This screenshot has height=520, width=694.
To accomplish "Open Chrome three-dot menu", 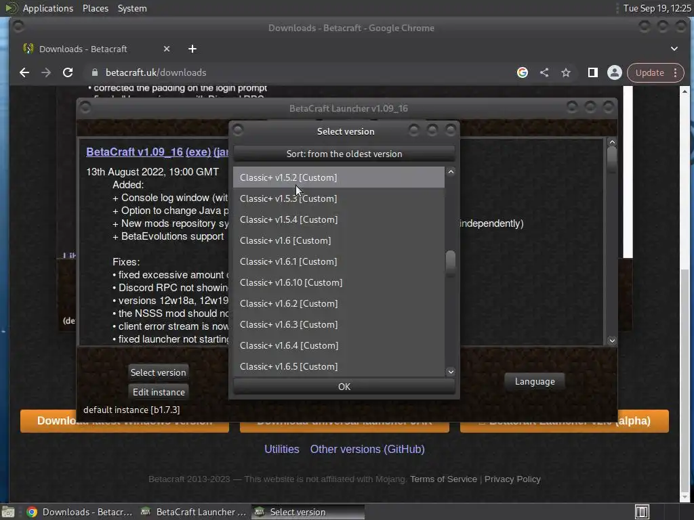I will [x=676, y=72].
